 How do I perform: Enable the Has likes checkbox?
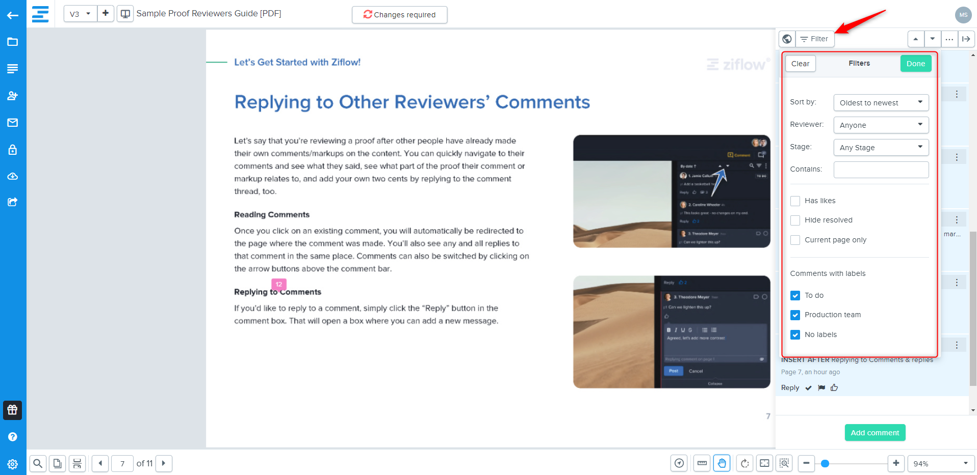[795, 201]
